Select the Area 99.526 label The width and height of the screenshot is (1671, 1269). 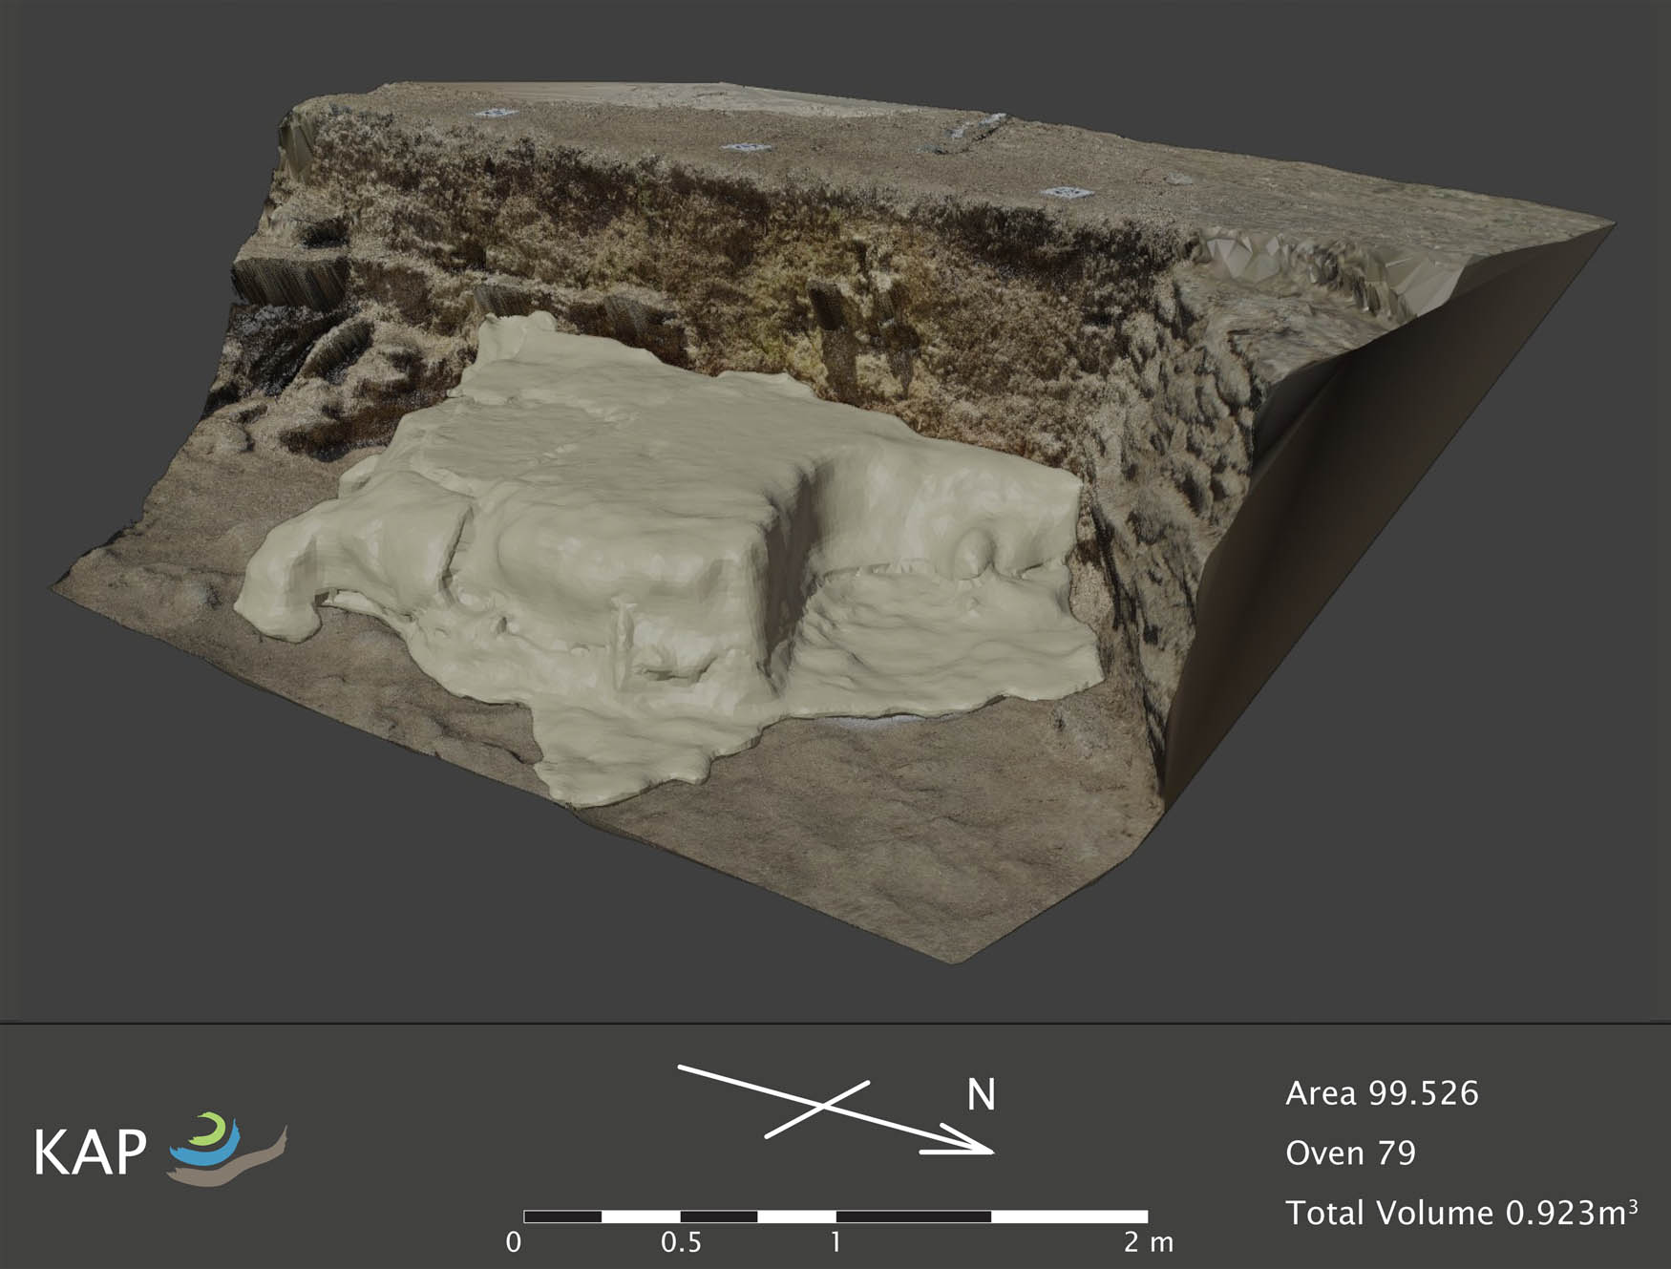pyautogui.click(x=1381, y=1093)
